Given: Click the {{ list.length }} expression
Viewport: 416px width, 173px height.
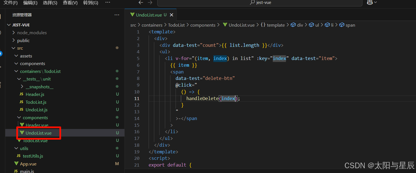Looking at the screenshot, I should pos(244,45).
